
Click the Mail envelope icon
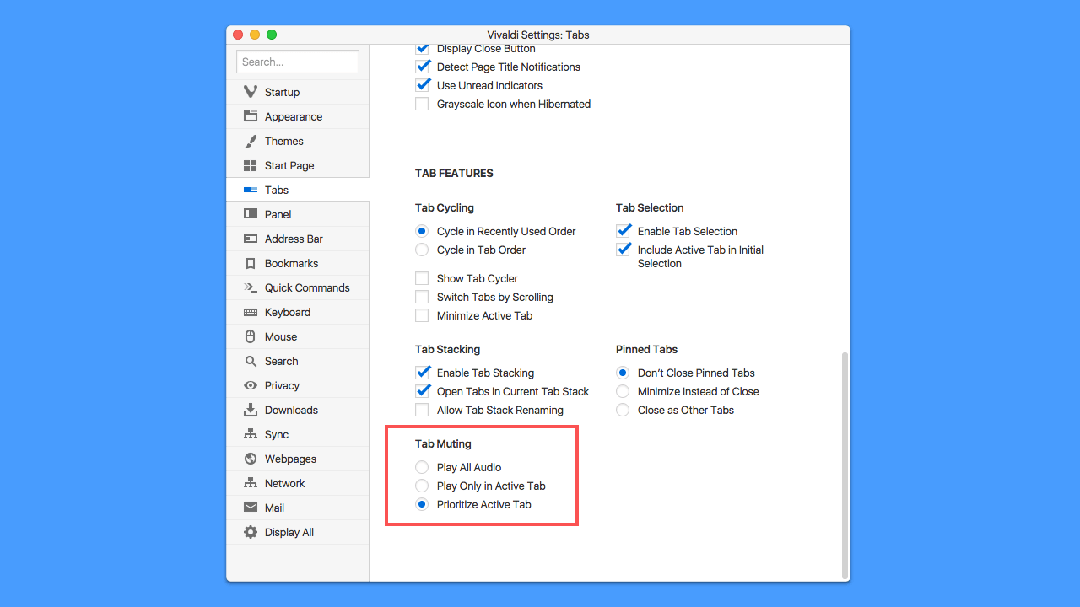[251, 508]
